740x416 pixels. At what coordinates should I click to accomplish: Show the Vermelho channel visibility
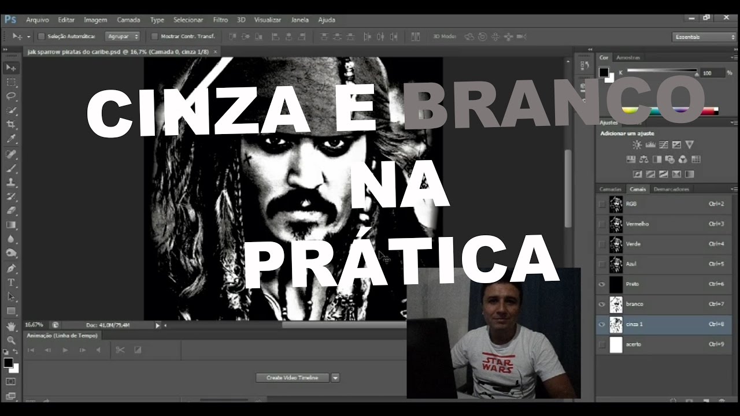point(602,224)
